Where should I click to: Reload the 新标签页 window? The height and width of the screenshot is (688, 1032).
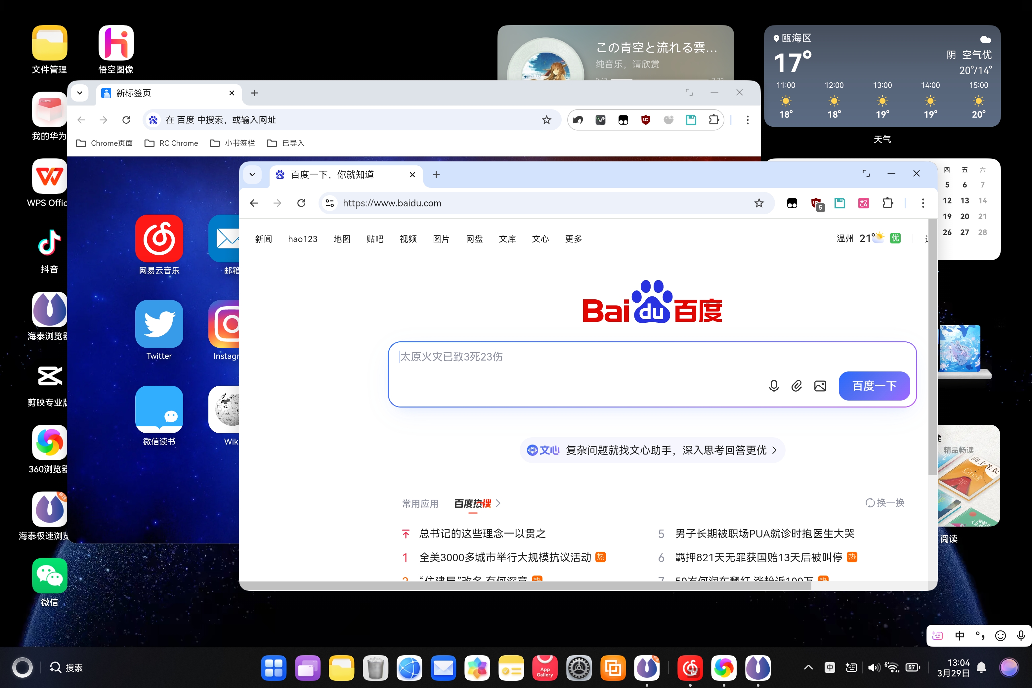[126, 120]
